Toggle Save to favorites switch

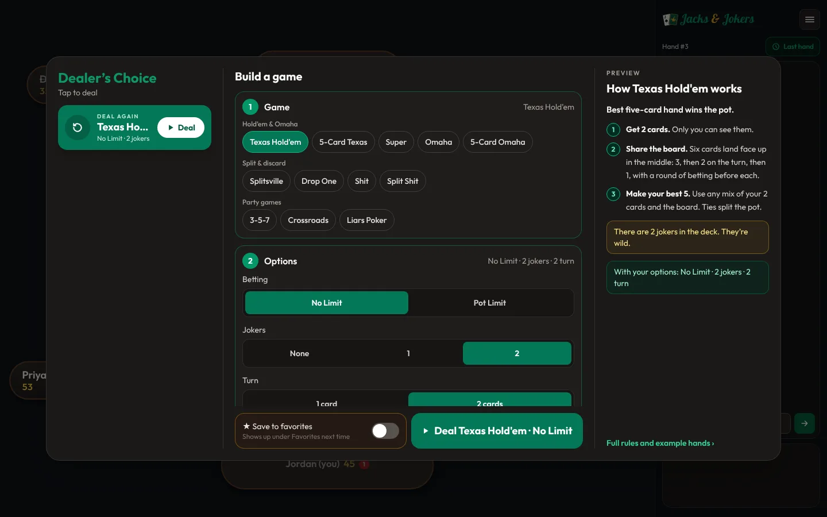[x=385, y=431]
